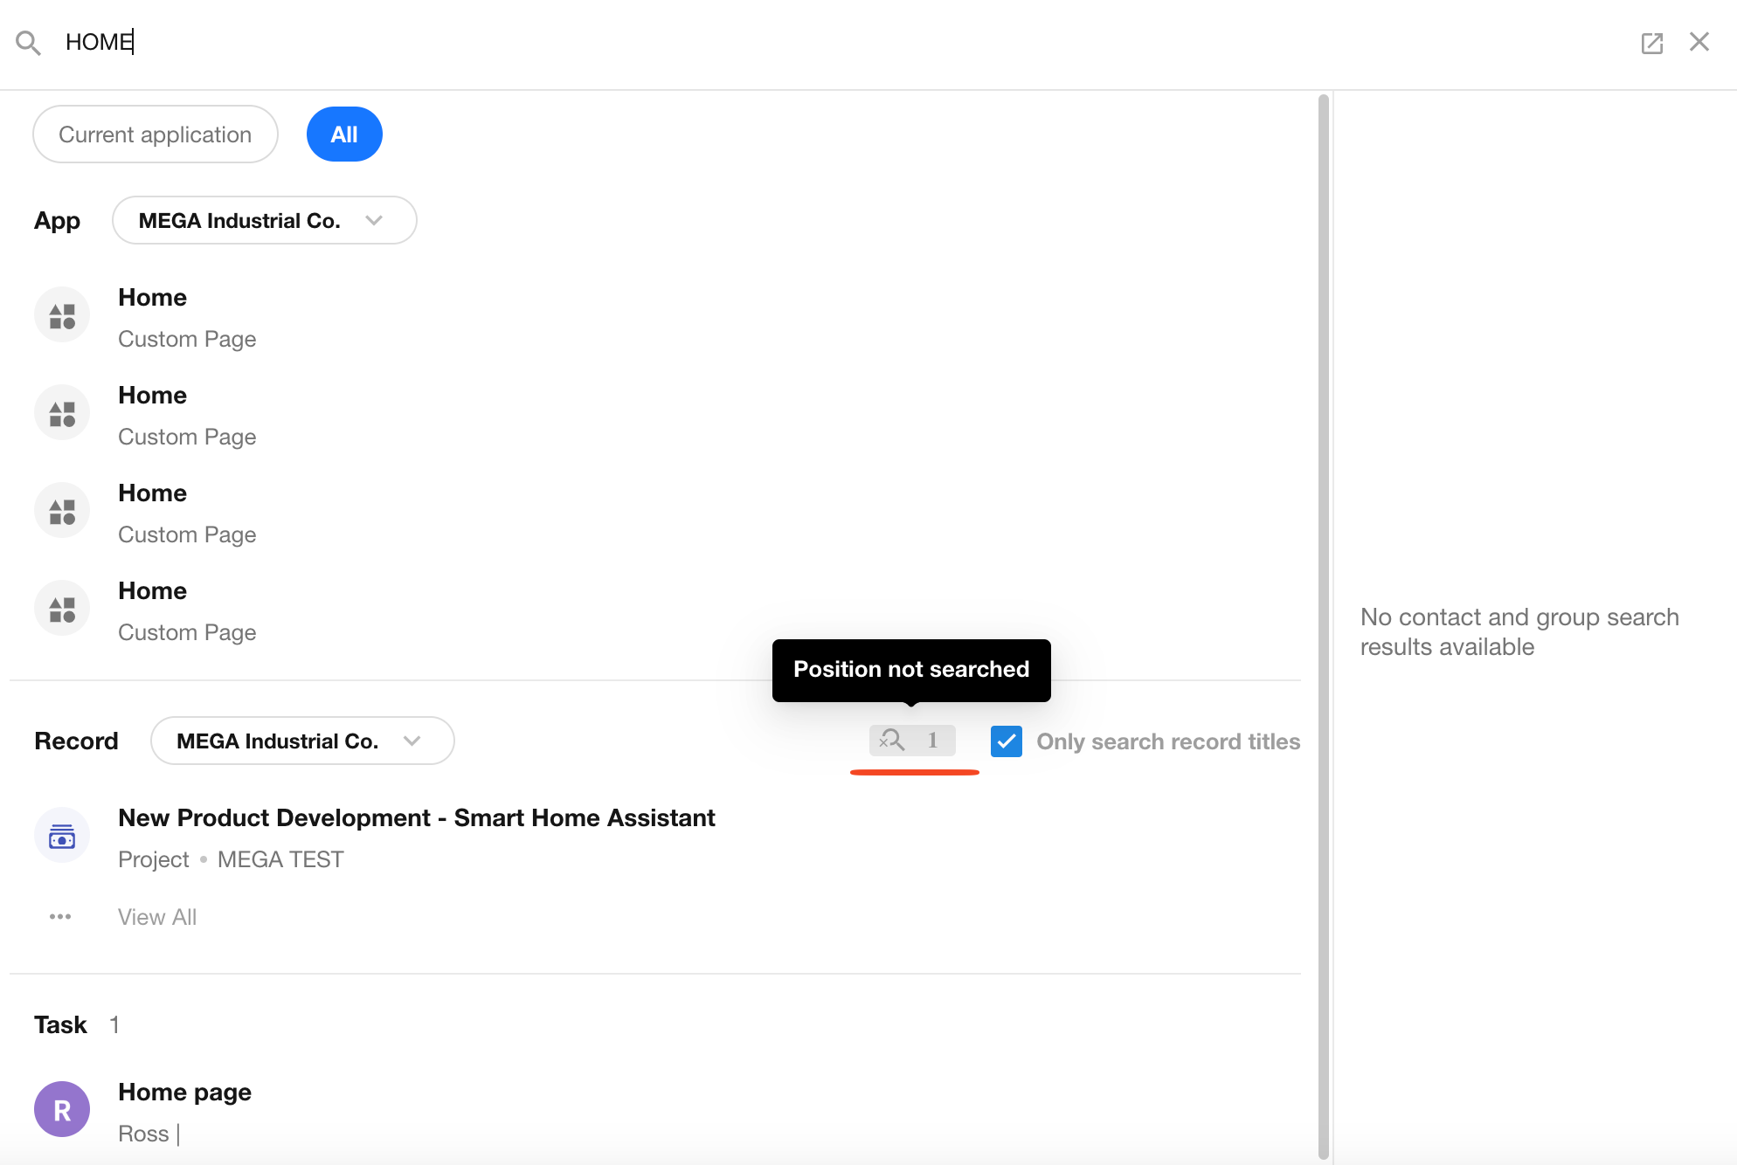Click second Home custom page icon

click(62, 413)
